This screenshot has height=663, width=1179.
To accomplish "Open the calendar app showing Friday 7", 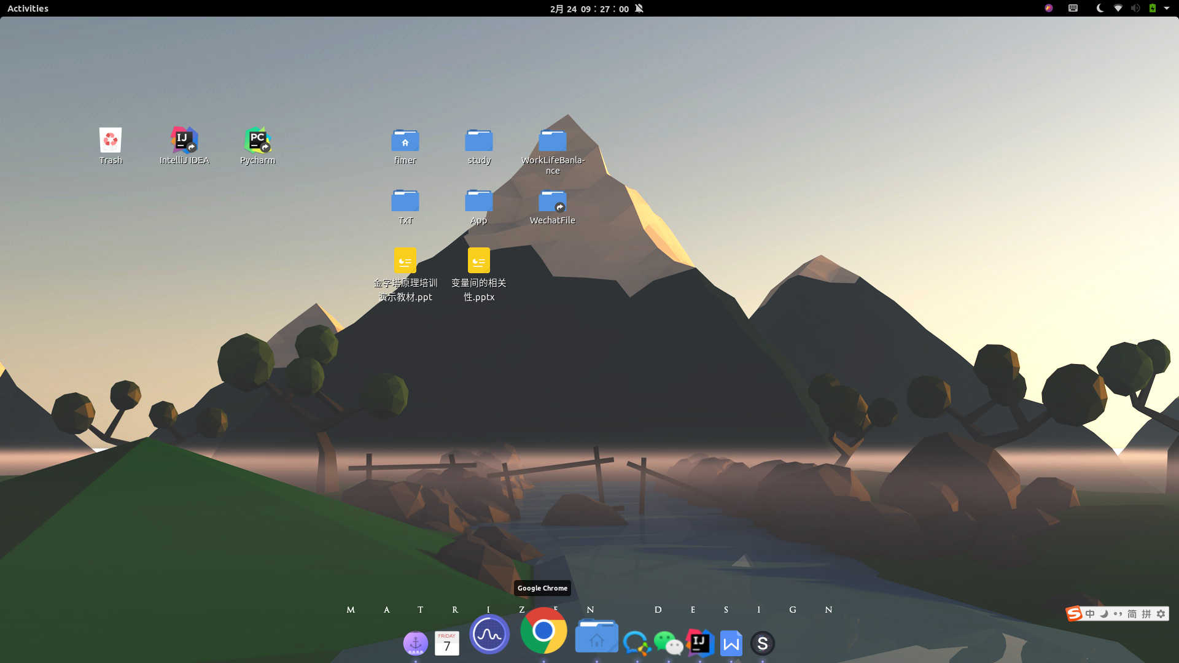I will pyautogui.click(x=447, y=643).
